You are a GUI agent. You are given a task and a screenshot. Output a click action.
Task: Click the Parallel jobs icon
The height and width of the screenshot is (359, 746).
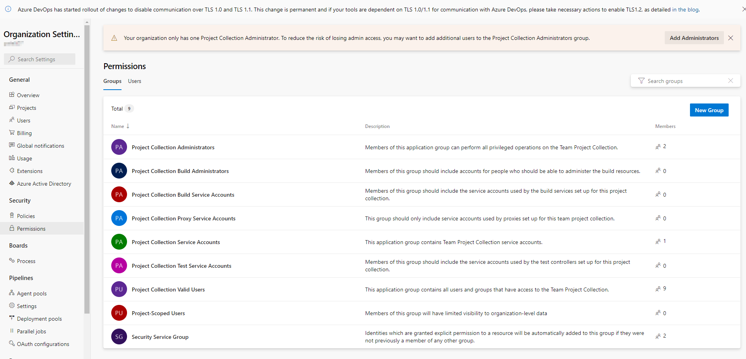pos(12,331)
